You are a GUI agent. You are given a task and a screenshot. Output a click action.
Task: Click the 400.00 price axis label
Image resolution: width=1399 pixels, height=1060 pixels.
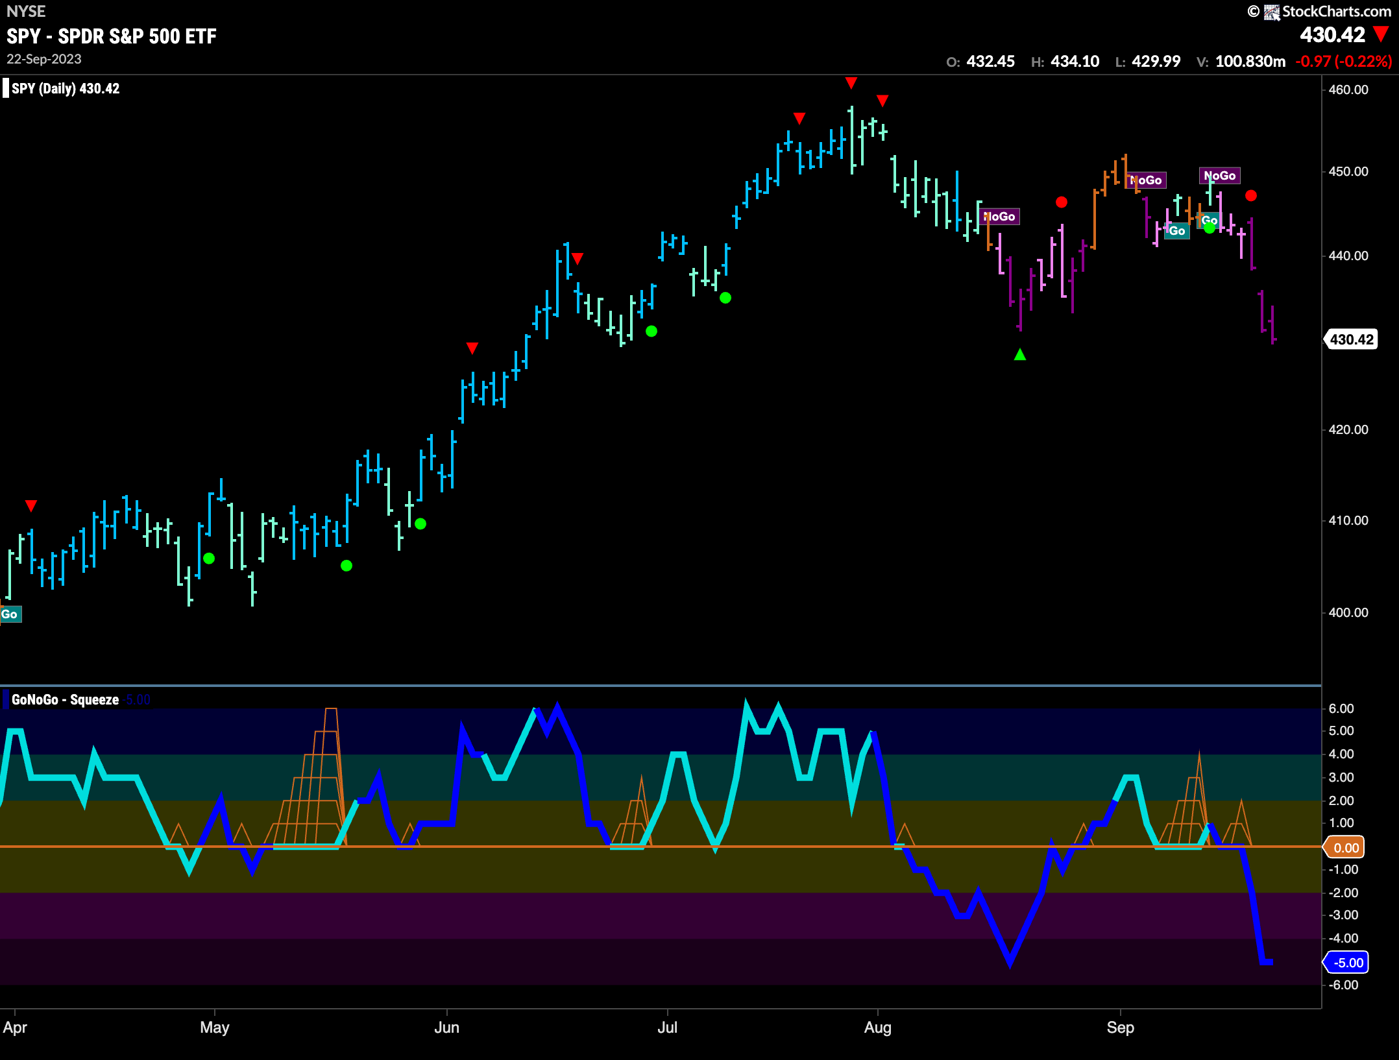(x=1348, y=612)
